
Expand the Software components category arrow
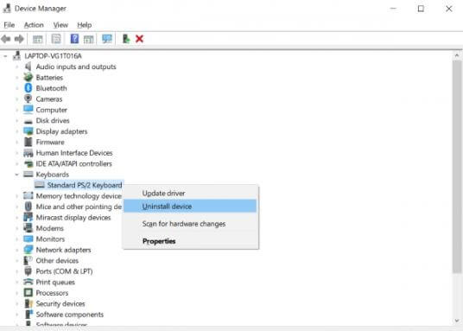click(x=16, y=315)
